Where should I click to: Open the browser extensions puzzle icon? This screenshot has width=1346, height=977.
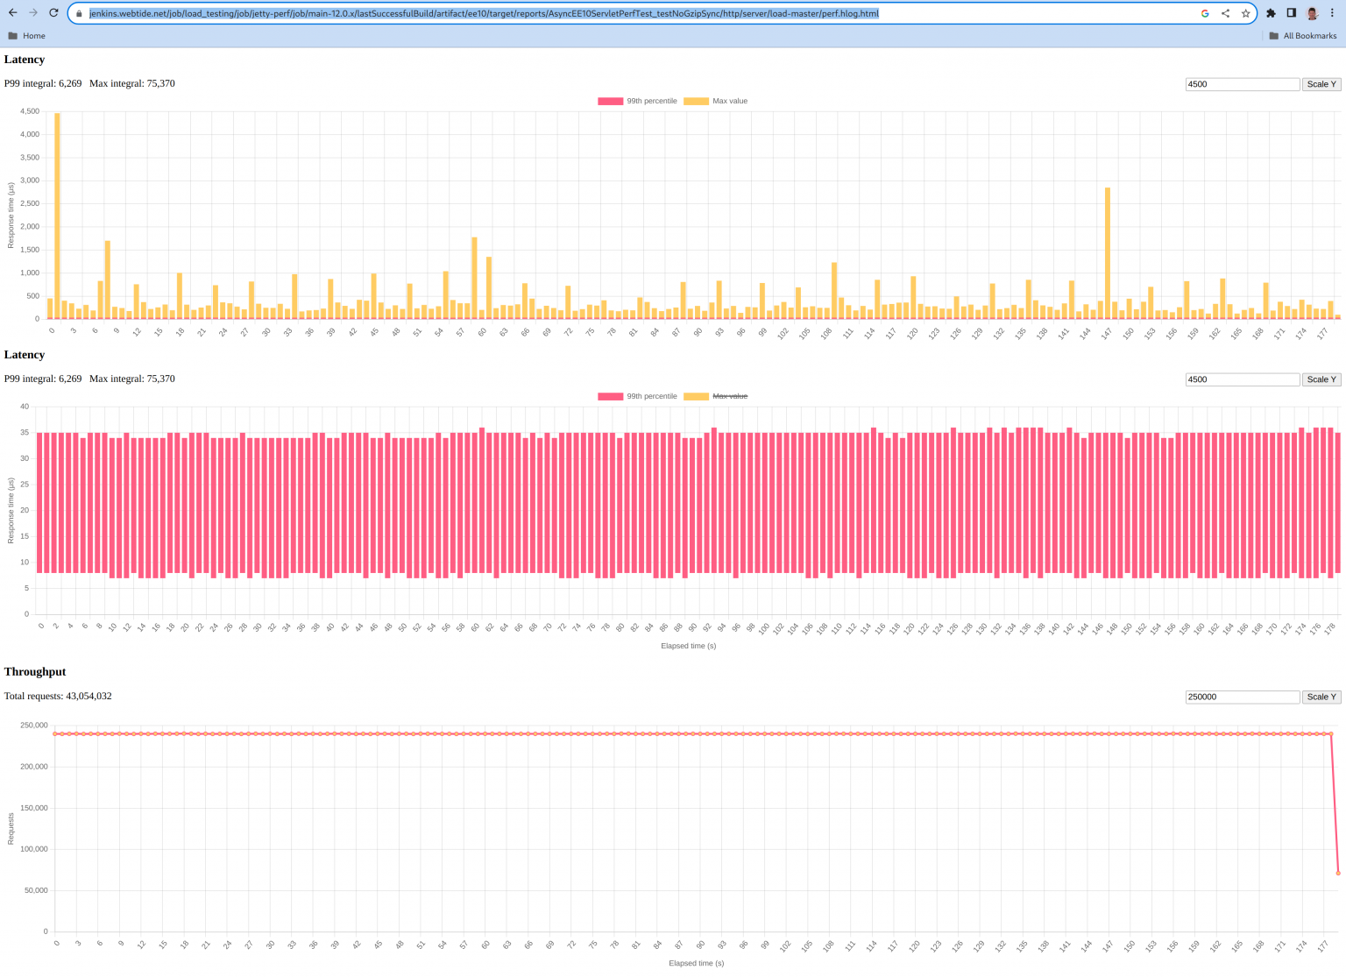pyautogui.click(x=1270, y=13)
